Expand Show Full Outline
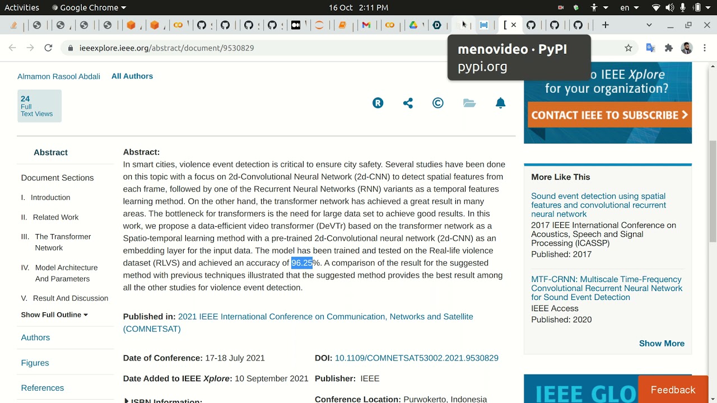 54,315
